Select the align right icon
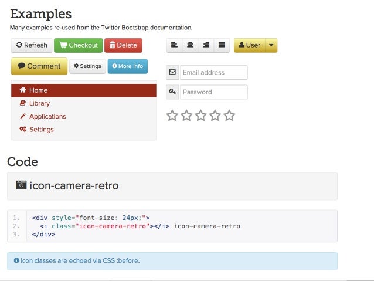The height and width of the screenshot is (281, 374). [206, 45]
